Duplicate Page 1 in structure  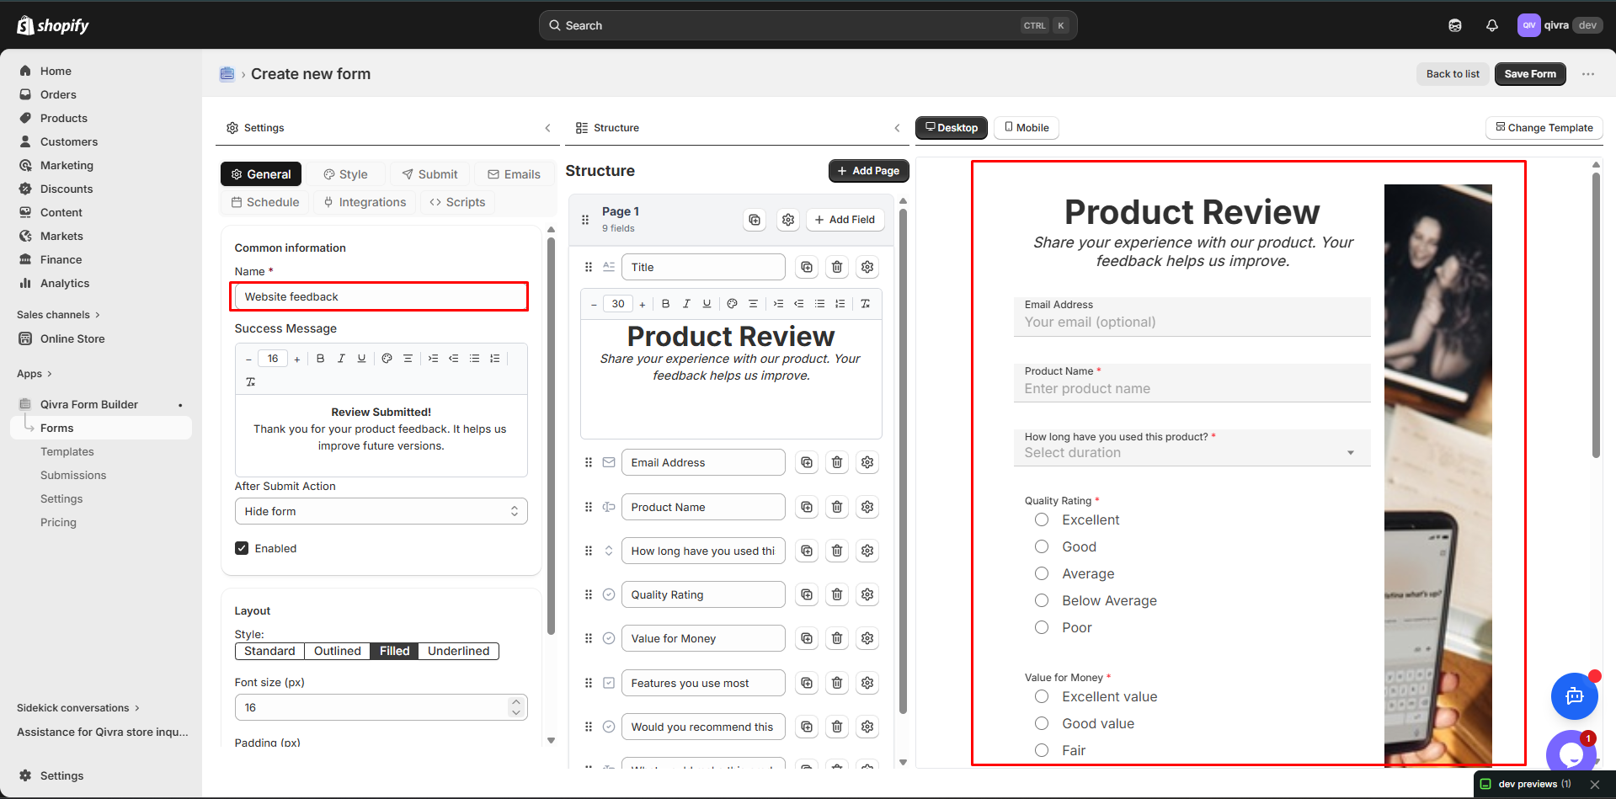click(x=755, y=220)
